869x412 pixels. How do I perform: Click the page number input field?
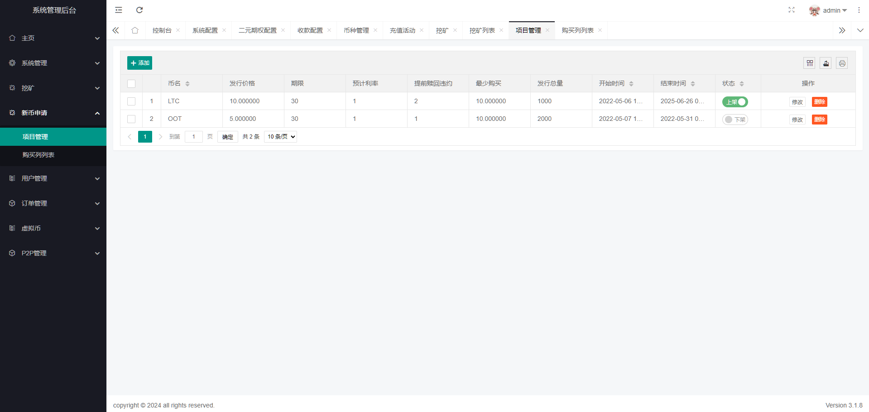pos(193,137)
